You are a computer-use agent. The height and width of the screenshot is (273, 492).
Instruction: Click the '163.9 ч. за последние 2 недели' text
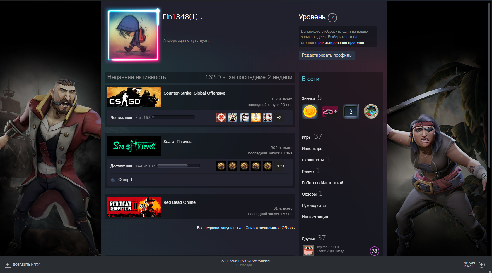[249, 77]
